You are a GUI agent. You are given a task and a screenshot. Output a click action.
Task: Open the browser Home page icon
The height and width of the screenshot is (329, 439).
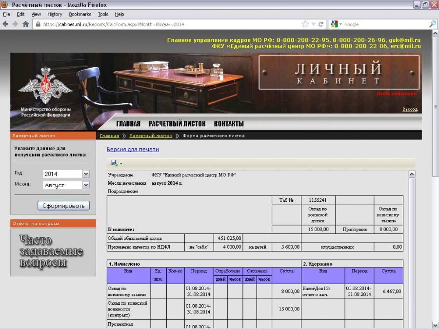pyautogui.click(x=25, y=24)
